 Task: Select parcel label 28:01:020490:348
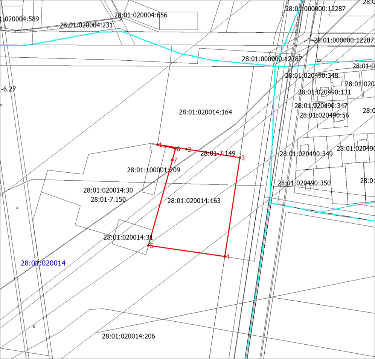[x=311, y=75]
